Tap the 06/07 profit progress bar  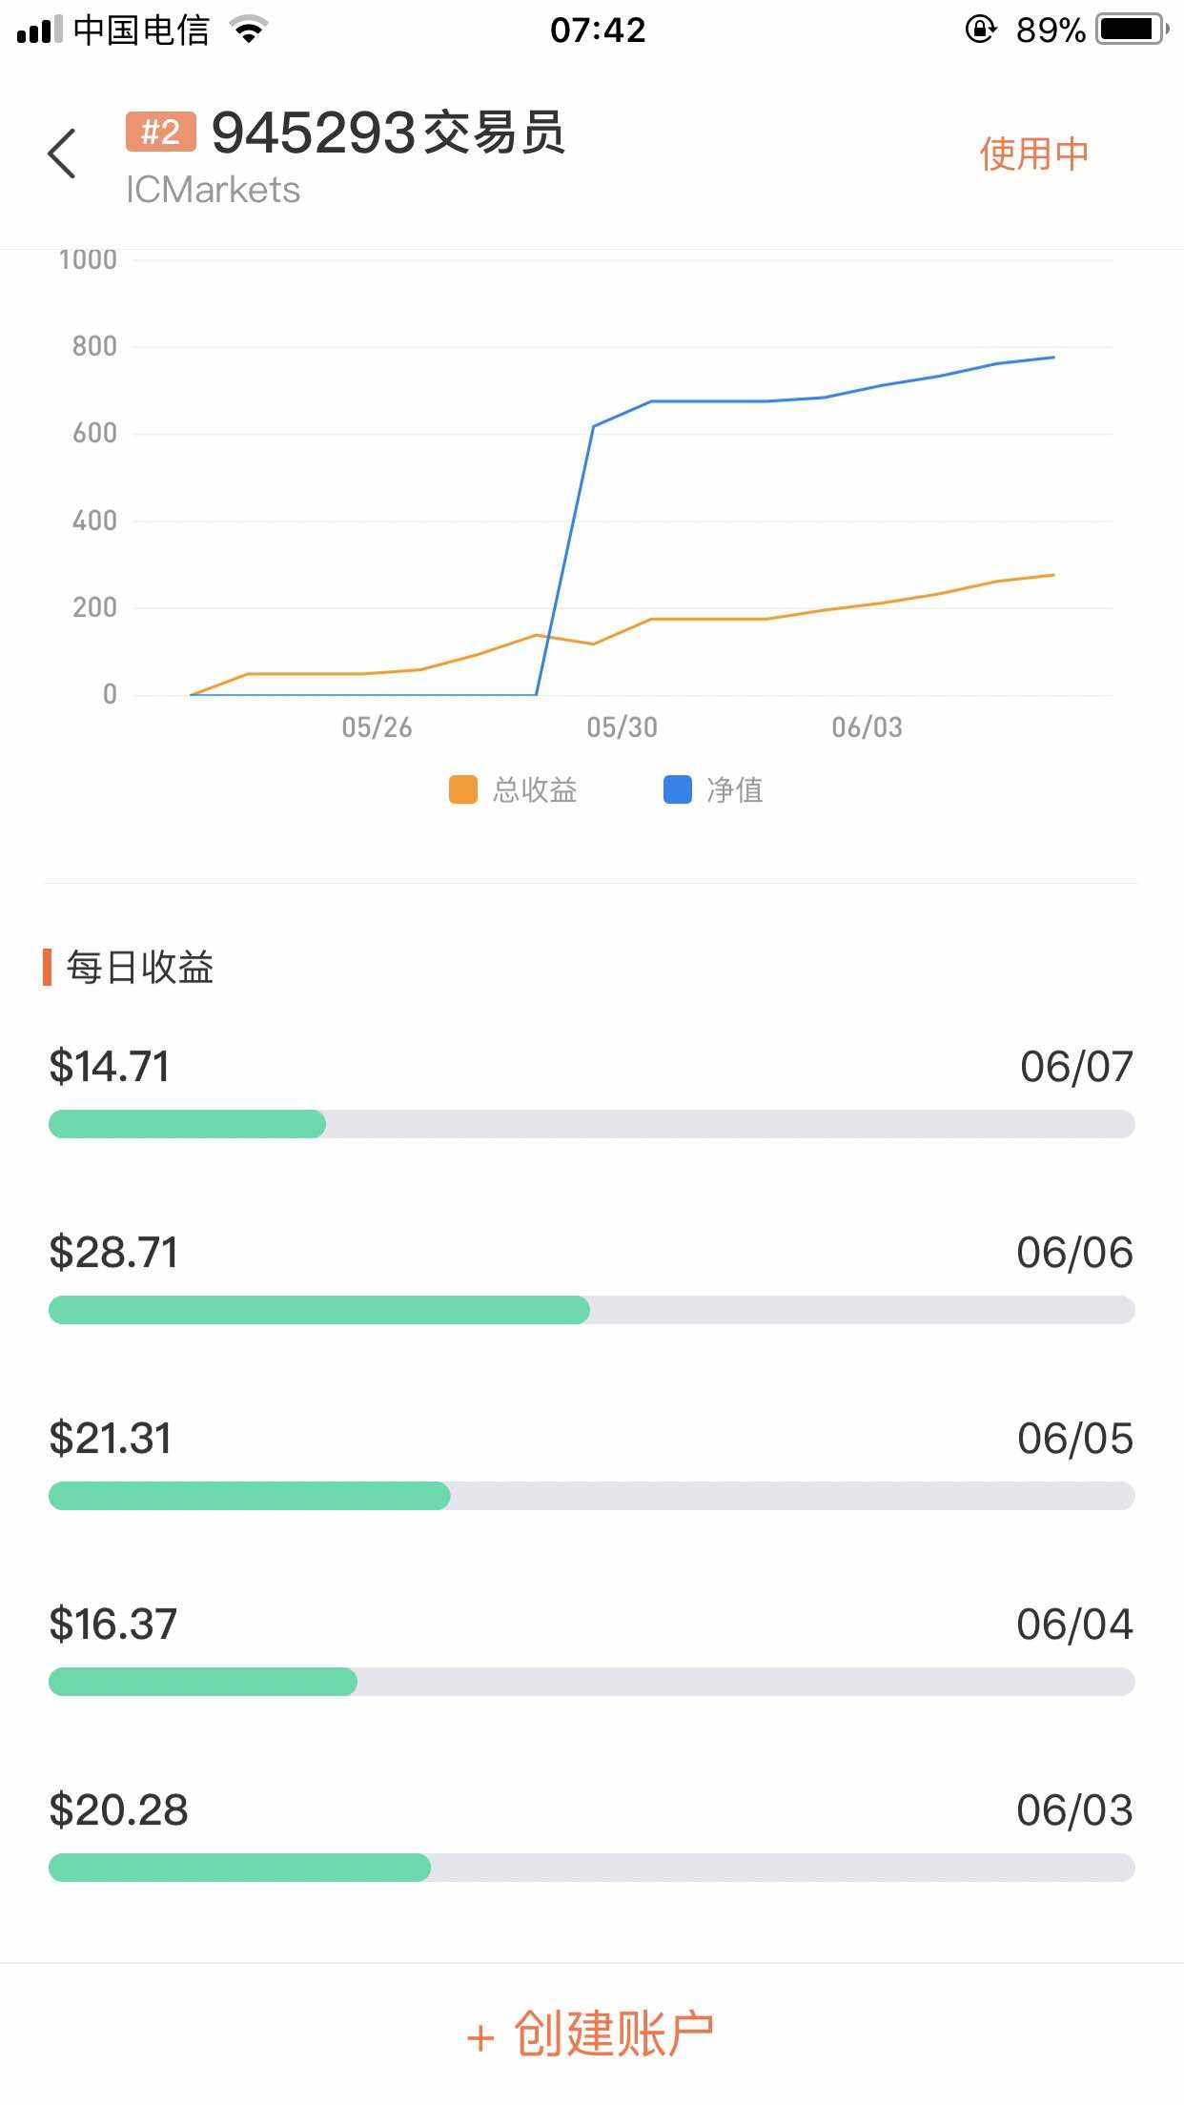coord(591,1124)
